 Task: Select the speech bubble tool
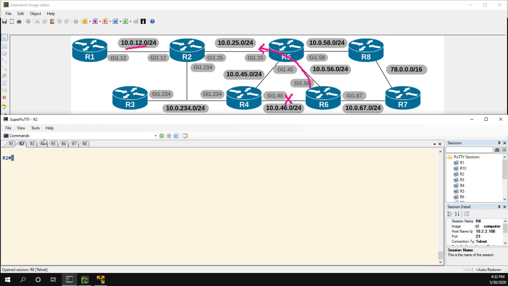4,90
